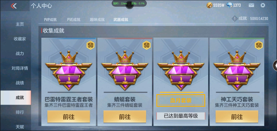Viewport: 277px width, 131px height.
Task: Open 收藏家 in the sidebar
Action: (20, 39)
